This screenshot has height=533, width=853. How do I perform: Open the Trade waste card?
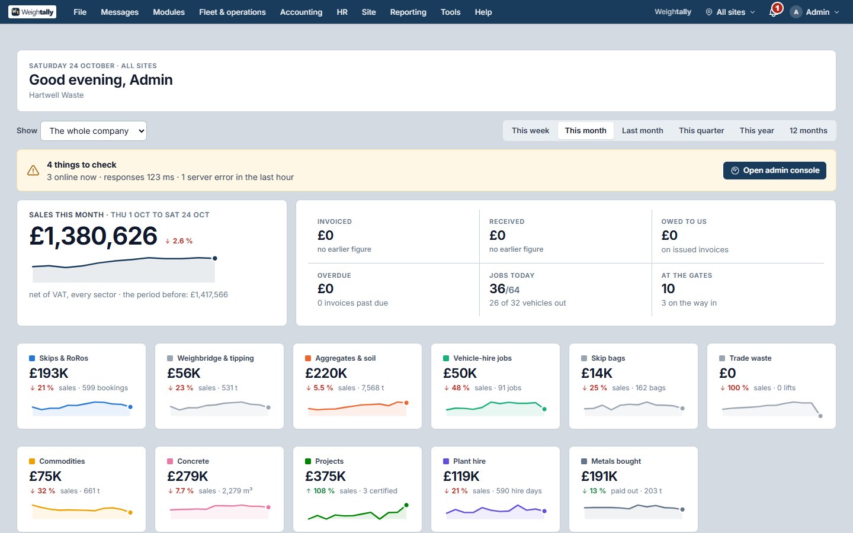click(772, 386)
